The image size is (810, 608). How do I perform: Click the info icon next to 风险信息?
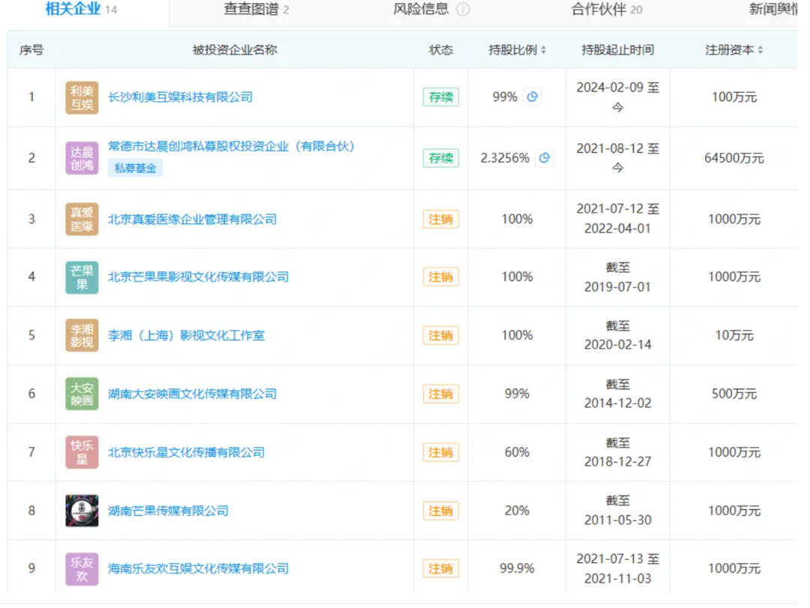click(463, 10)
